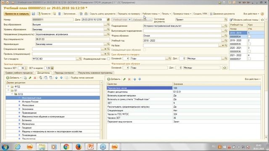Collapse the Б1.Б subfolder in discipline tree

[x=12, y=94]
